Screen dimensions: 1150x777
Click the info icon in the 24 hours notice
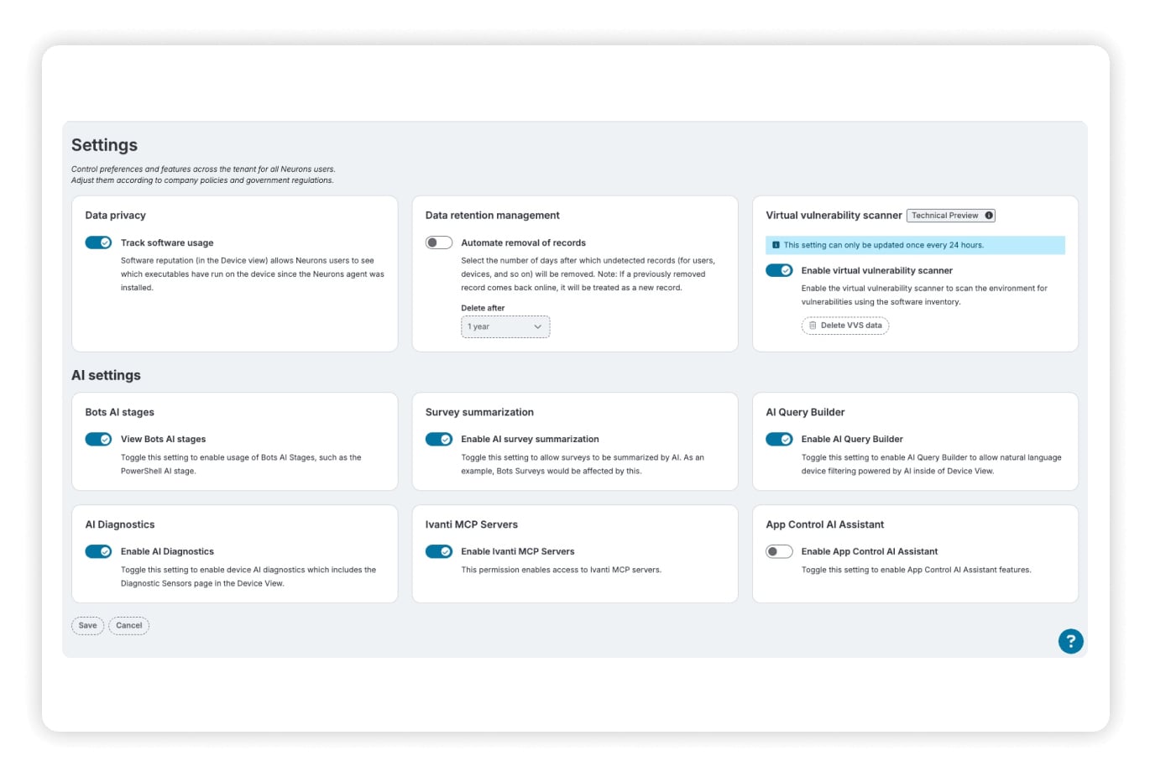click(776, 245)
